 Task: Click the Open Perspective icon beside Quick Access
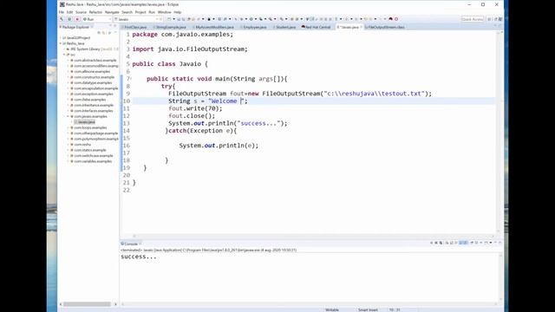(x=489, y=19)
